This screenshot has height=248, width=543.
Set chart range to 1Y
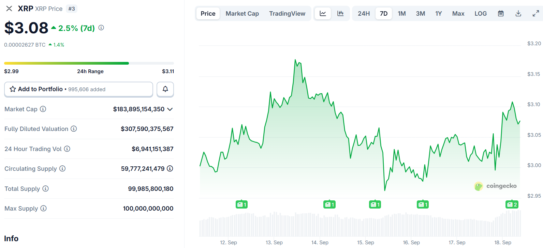tap(439, 14)
